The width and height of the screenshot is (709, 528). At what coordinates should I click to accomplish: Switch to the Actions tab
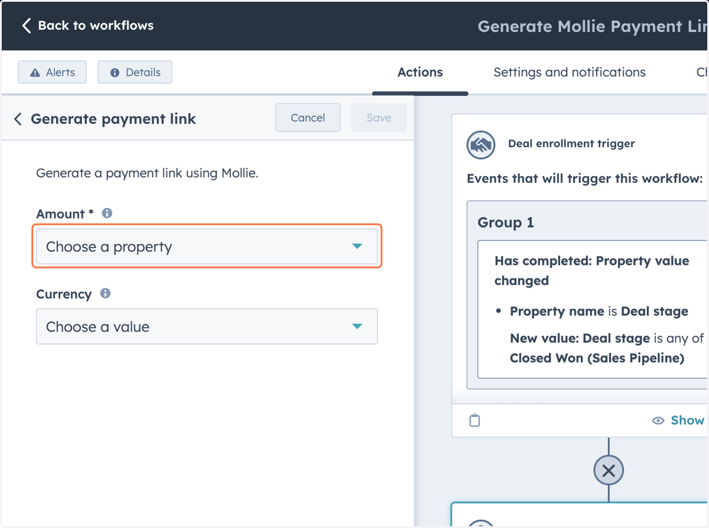[420, 72]
